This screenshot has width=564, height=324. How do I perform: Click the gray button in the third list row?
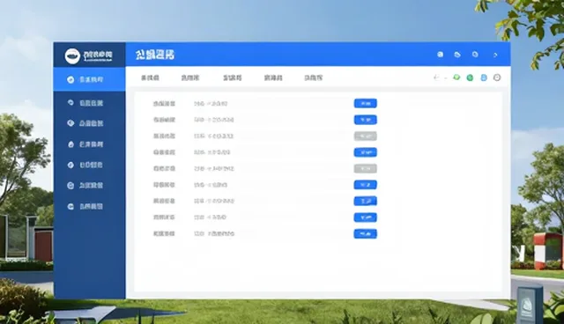(x=366, y=136)
